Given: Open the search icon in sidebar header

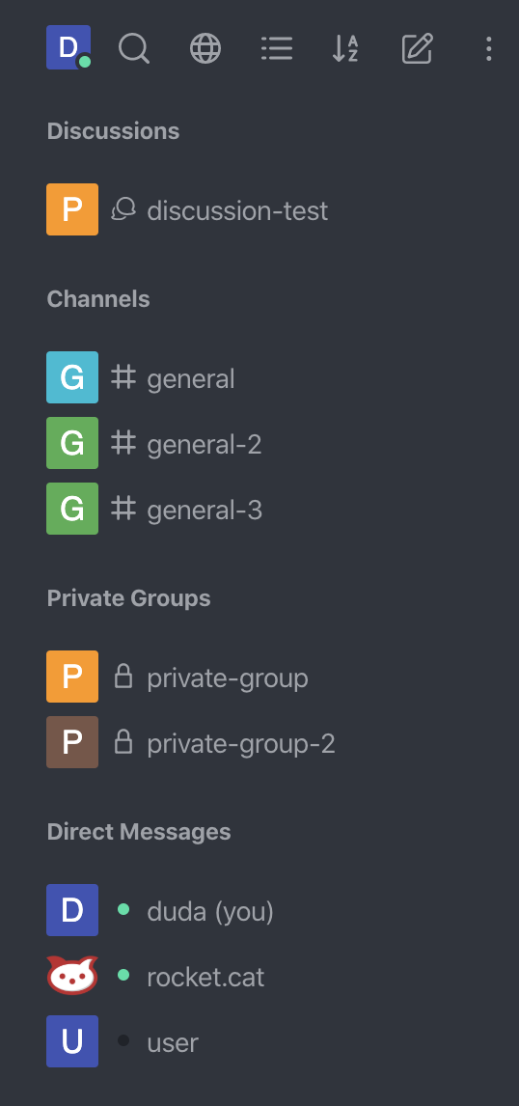Looking at the screenshot, I should pyautogui.click(x=134, y=48).
